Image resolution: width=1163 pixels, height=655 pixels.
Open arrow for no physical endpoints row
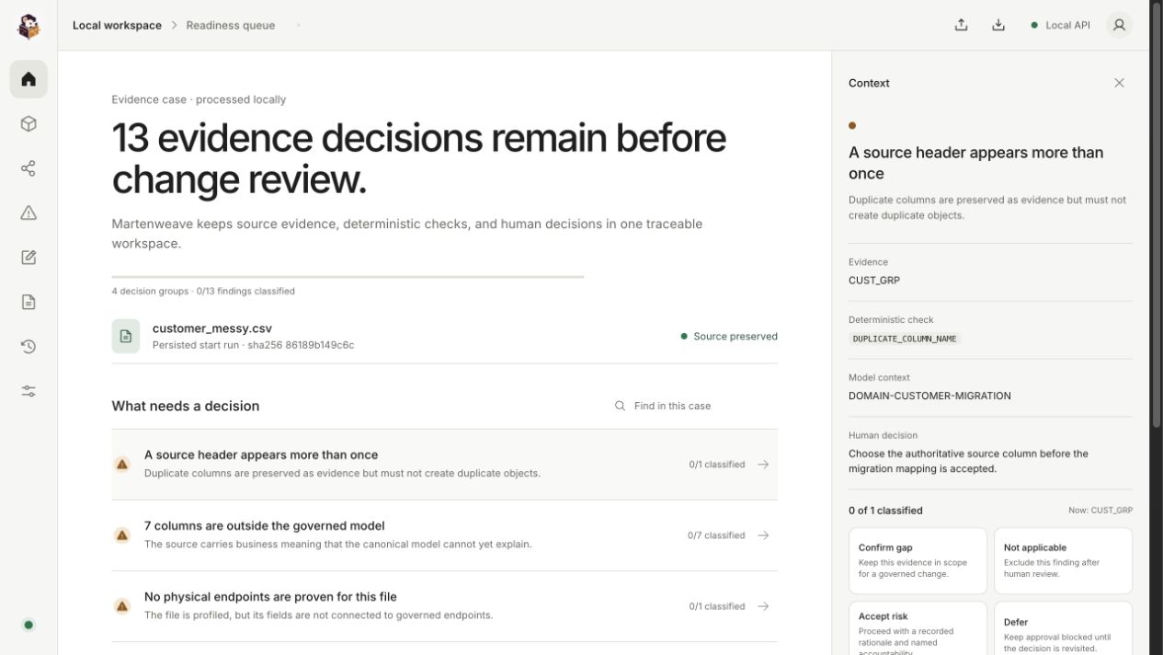pos(763,606)
